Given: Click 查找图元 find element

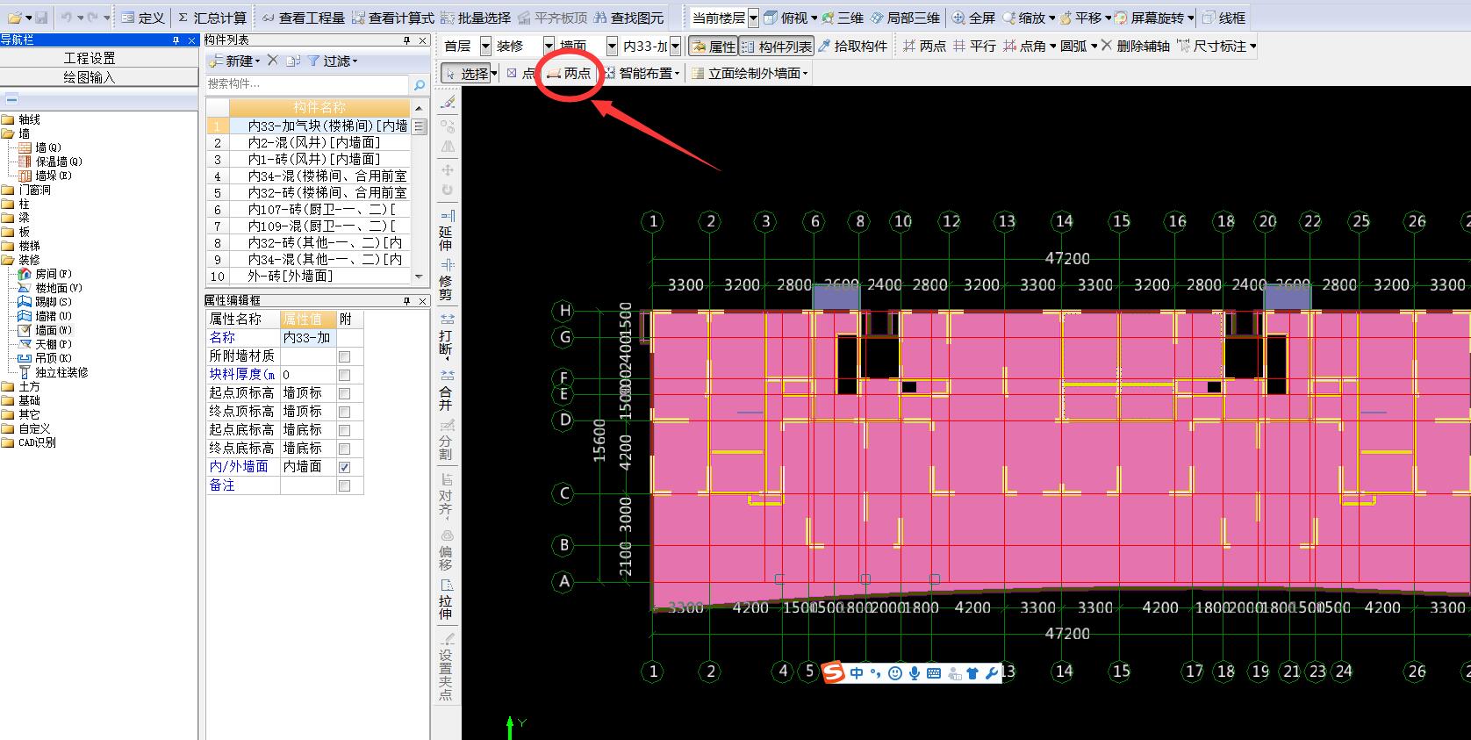Looking at the screenshot, I should tap(628, 18).
